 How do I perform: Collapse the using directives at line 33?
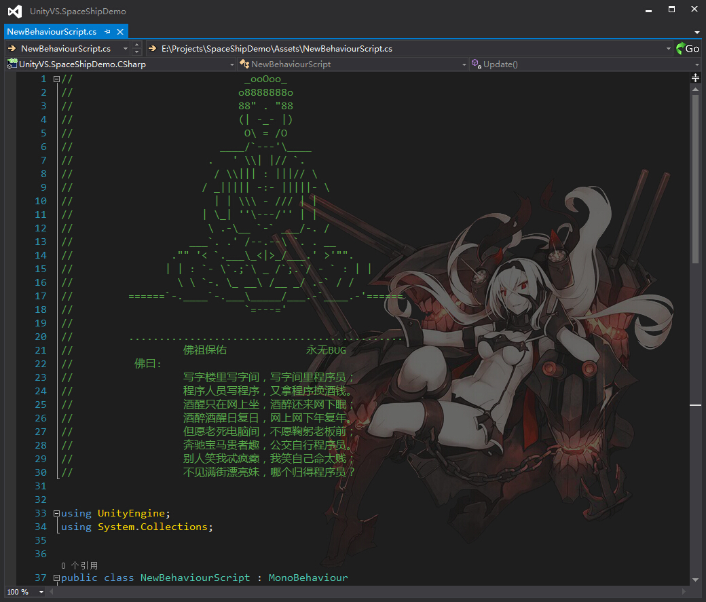click(57, 513)
